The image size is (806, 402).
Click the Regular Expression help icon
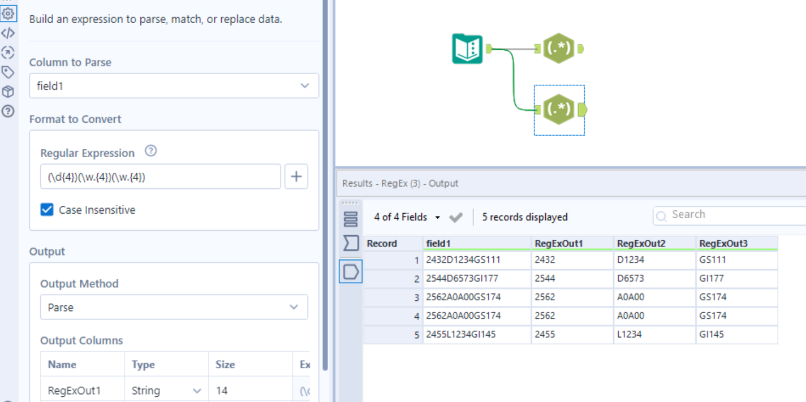click(150, 152)
